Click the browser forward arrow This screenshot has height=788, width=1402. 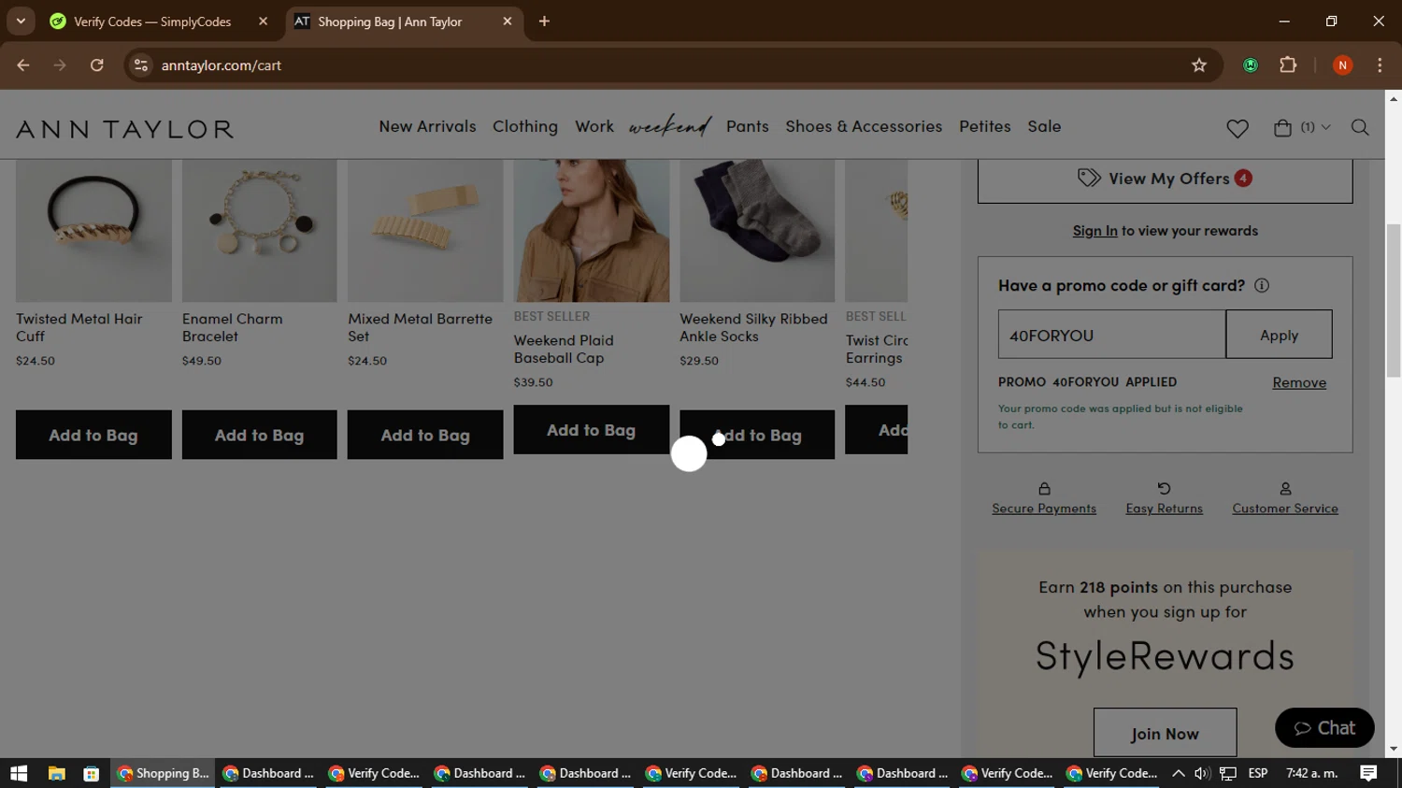point(60,65)
